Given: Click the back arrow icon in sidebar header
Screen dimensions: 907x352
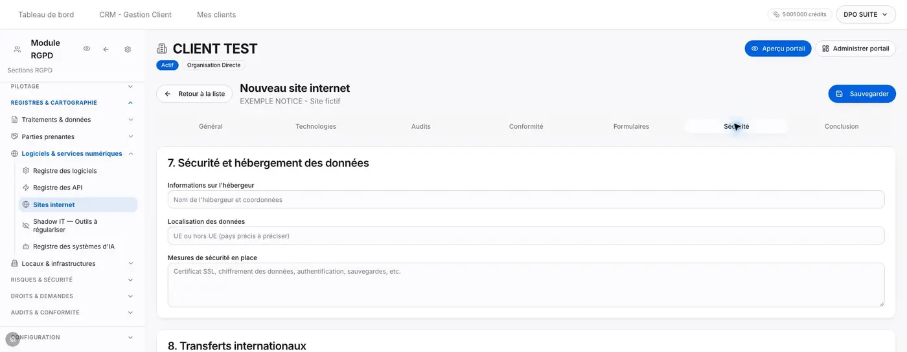Looking at the screenshot, I should pyautogui.click(x=106, y=49).
